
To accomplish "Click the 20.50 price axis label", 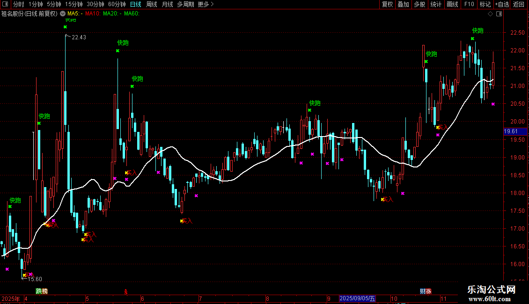I will [x=517, y=104].
